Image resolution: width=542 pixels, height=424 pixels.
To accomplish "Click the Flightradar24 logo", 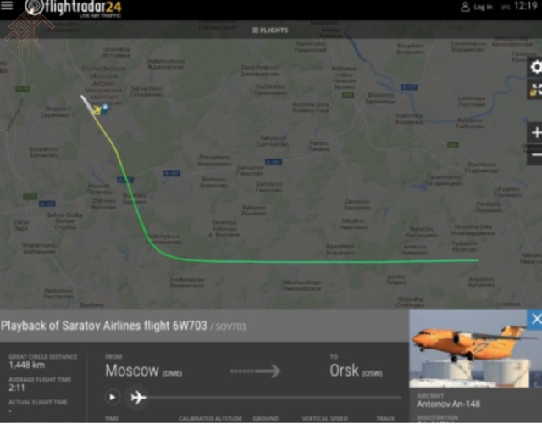I will (x=74, y=8).
